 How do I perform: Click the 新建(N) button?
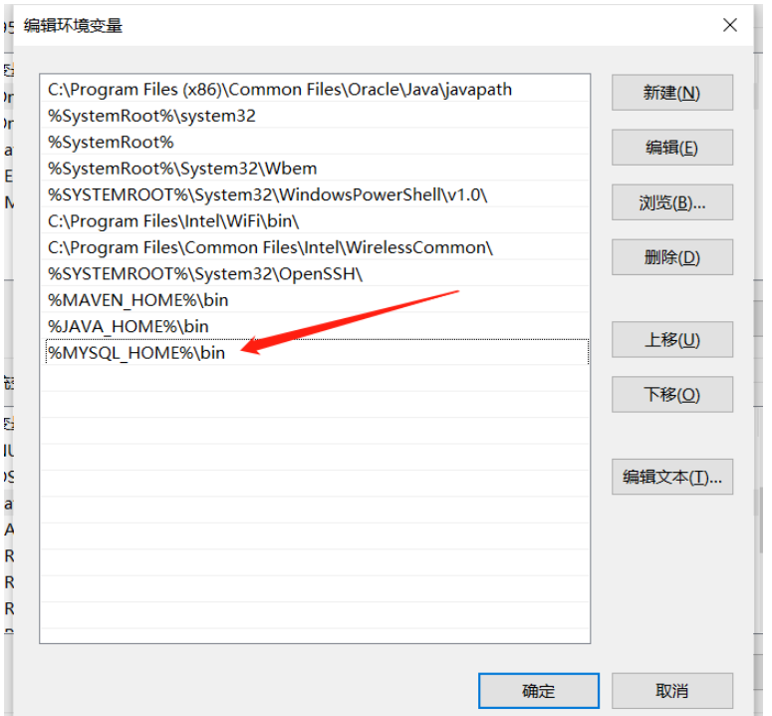click(672, 93)
